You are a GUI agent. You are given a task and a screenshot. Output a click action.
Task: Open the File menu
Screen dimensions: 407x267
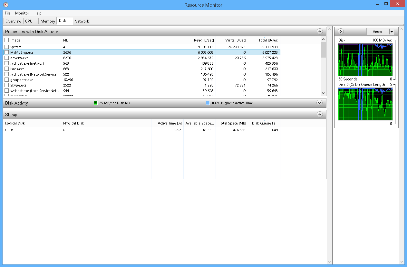click(8, 13)
